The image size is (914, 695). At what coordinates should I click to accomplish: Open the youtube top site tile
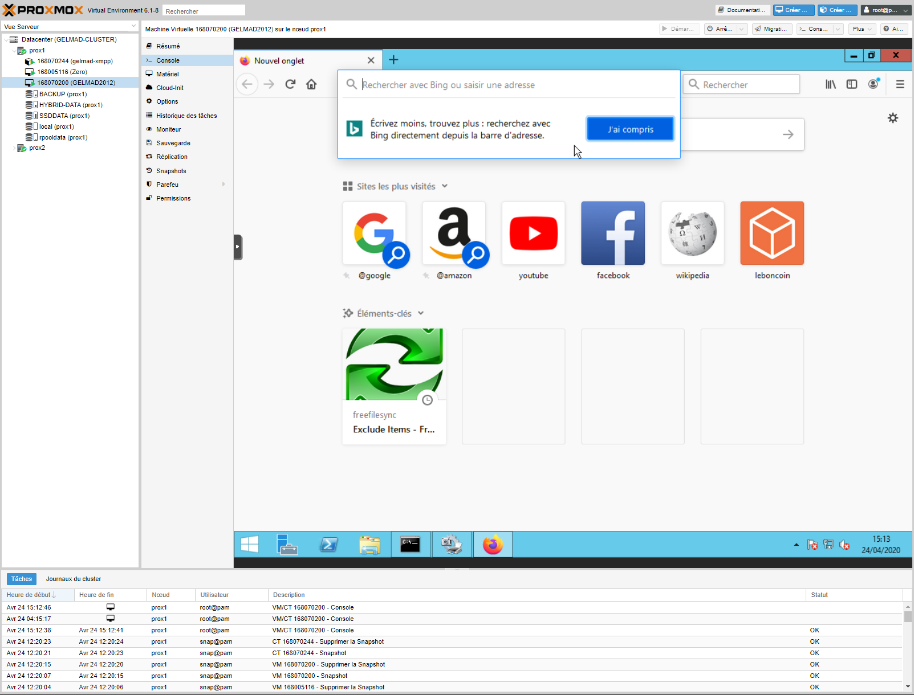coord(534,233)
